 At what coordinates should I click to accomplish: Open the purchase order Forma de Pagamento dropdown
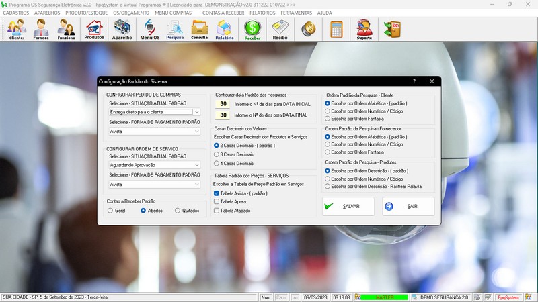tap(196, 132)
